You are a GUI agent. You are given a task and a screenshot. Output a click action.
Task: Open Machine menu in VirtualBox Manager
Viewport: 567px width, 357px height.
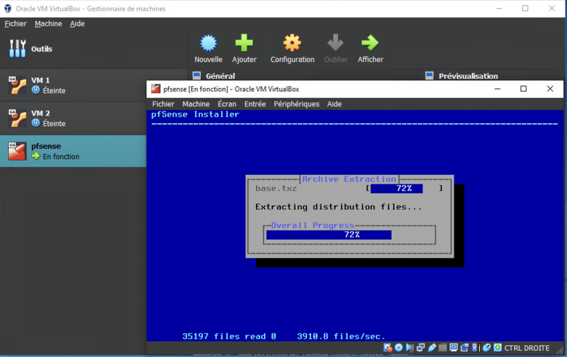click(48, 23)
